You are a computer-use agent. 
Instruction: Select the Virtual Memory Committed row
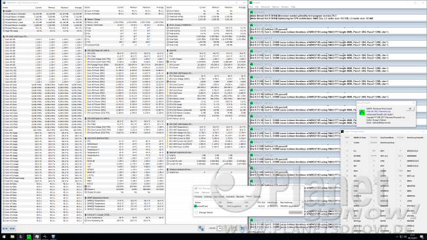[x=41, y=14]
